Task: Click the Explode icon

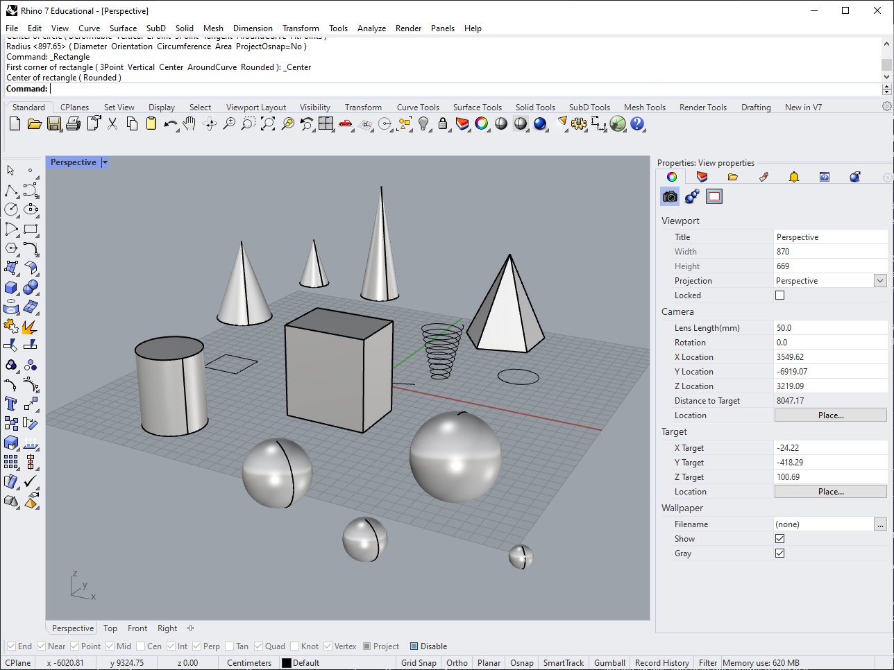Action: pyautogui.click(x=31, y=326)
